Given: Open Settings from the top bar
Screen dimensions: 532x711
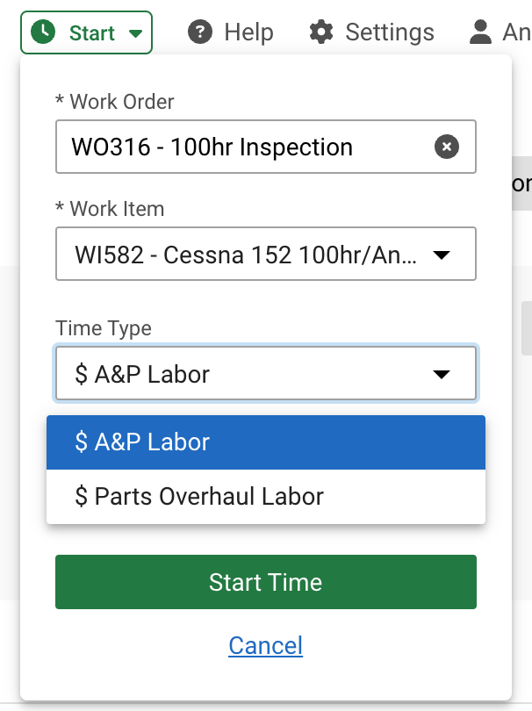Looking at the screenshot, I should pyautogui.click(x=371, y=32).
